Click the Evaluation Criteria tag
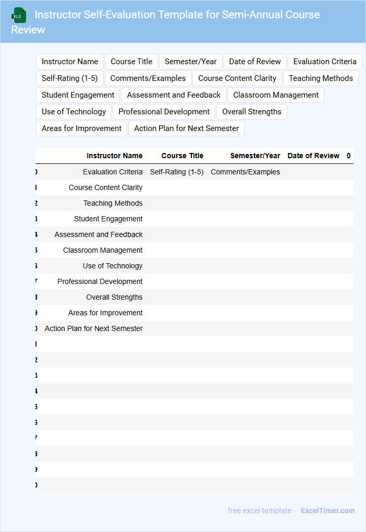366x532 pixels. point(325,62)
